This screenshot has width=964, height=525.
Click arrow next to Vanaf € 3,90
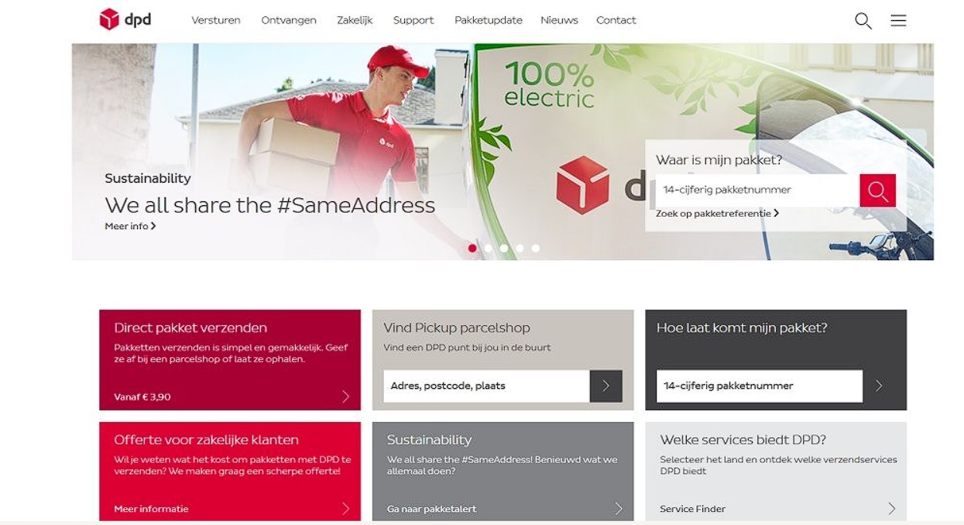[345, 396]
